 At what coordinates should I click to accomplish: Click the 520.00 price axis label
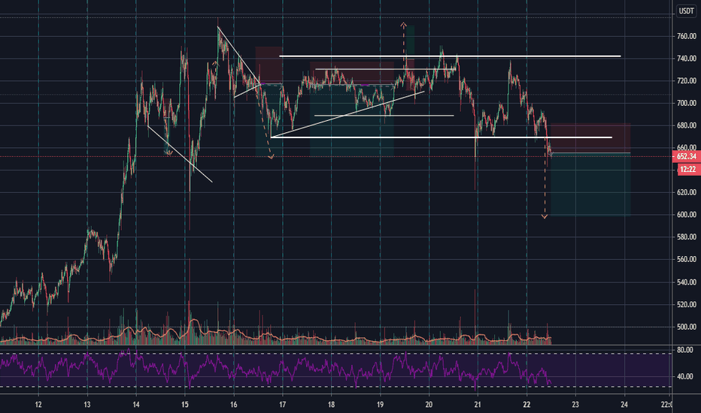coord(686,305)
